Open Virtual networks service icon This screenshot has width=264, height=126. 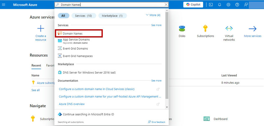coord(229,29)
